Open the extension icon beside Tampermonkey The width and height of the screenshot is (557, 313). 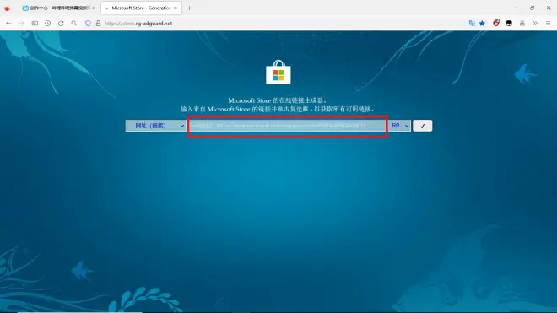point(522,24)
